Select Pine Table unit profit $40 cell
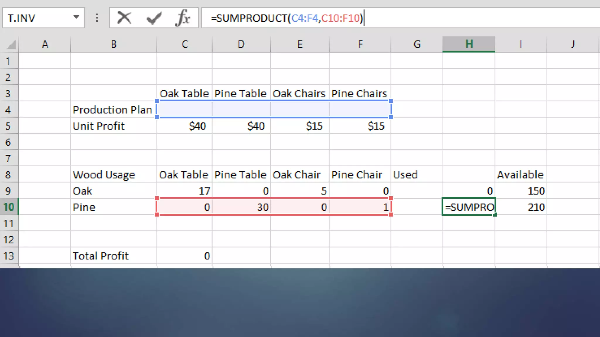The width and height of the screenshot is (600, 337). click(241, 126)
